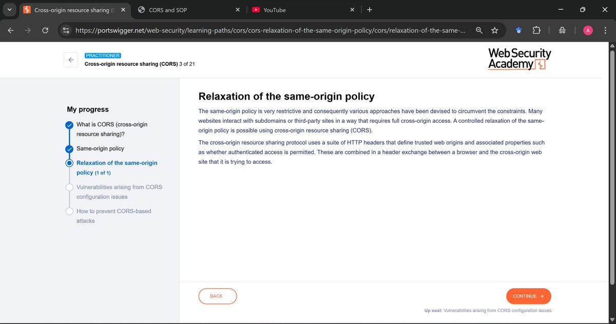Close the CORS and SOP tab
The width and height of the screenshot is (616, 324).
[x=237, y=10]
